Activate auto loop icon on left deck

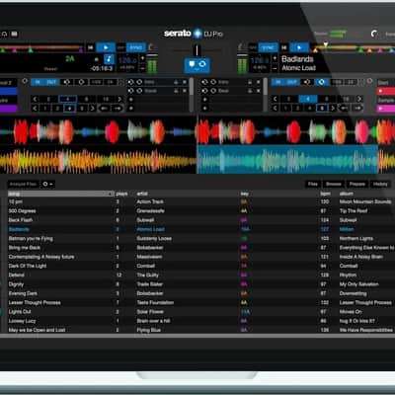[67, 82]
